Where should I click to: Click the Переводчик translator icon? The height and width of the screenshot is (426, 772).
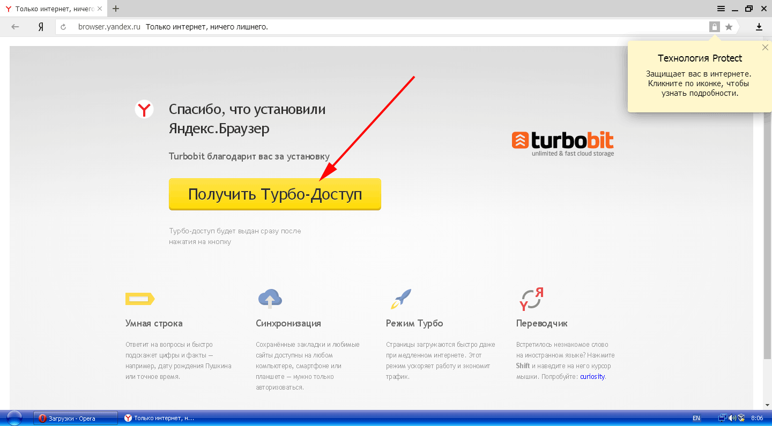tap(531, 299)
